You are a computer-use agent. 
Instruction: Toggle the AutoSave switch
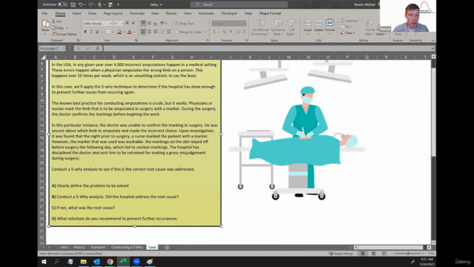pos(62,4)
